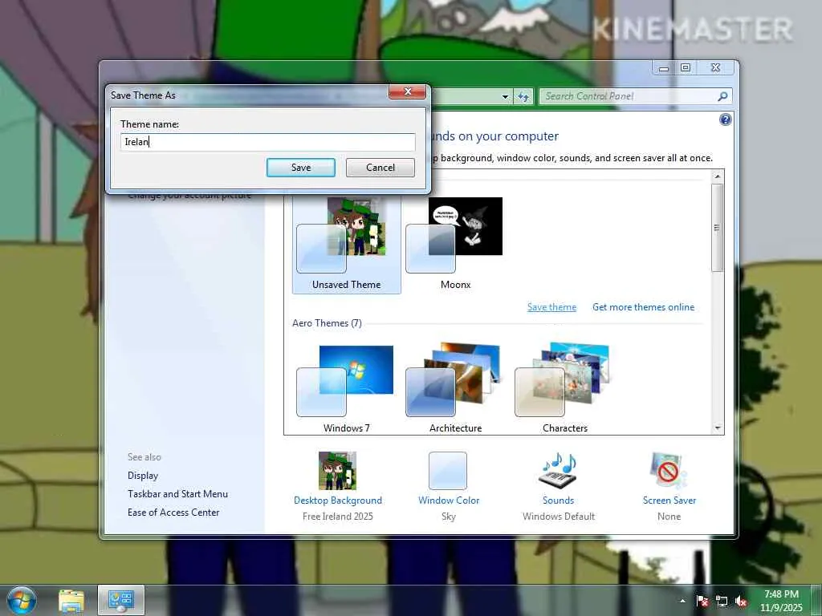This screenshot has height=616, width=822.
Task: Open Sounds settings icon
Action: 559,470
